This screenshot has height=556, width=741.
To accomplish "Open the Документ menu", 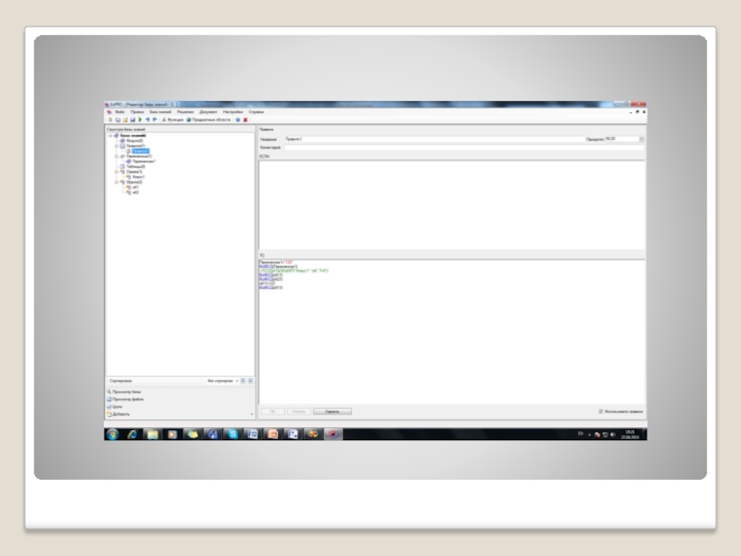I will click(x=208, y=112).
